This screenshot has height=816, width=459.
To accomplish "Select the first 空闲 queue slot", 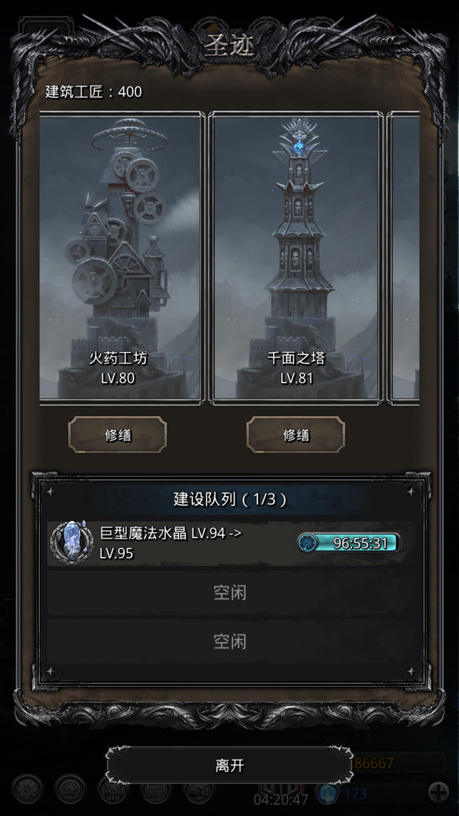I will 229,593.
